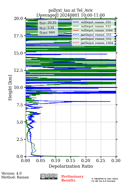The height and width of the screenshot is (184, 122).
Task: Click the red volDepol_raman_1064 legend line
Action: point(75,30)
